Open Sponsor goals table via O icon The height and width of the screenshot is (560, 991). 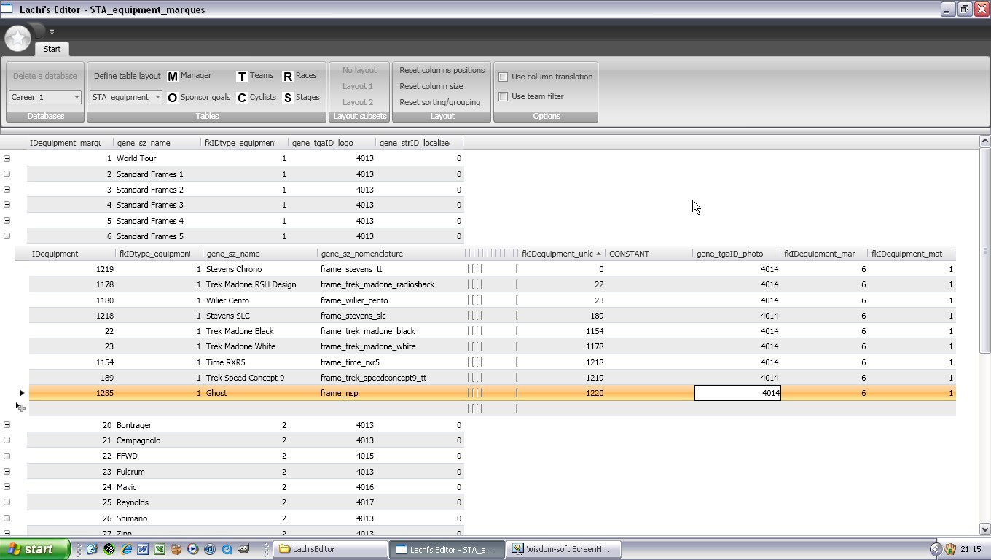tap(173, 98)
